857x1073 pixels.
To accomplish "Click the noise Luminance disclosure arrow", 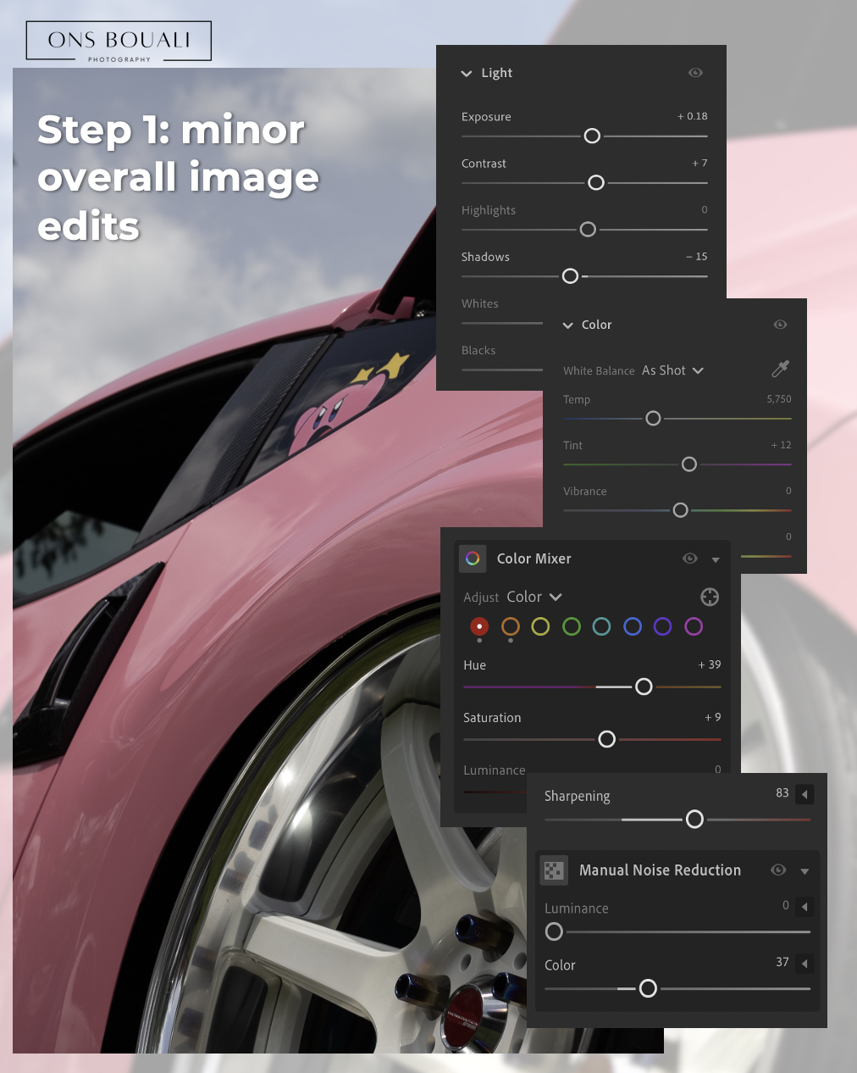I will pos(804,907).
